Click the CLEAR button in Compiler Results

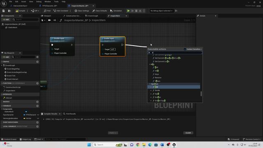(188, 133)
